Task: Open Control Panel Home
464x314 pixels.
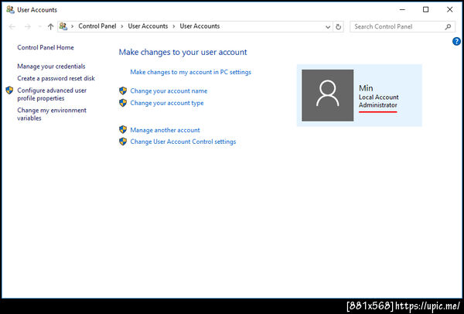Action: click(46, 47)
